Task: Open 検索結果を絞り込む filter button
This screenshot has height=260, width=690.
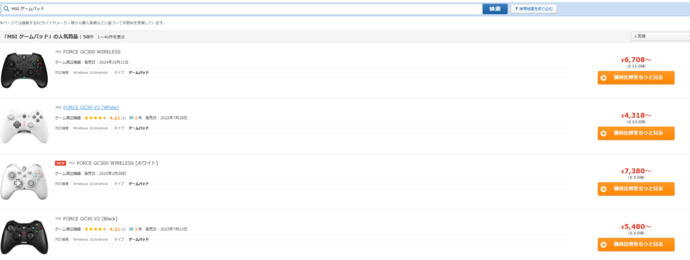Action: click(534, 9)
